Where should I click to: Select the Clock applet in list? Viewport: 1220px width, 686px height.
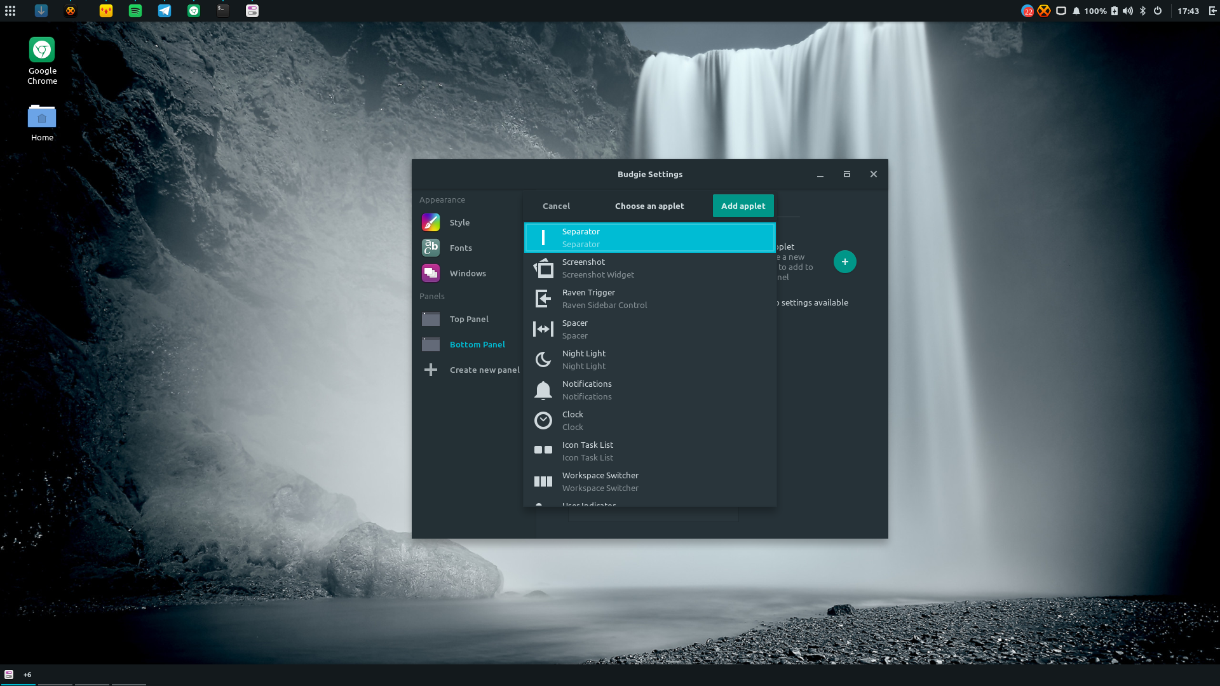point(649,420)
